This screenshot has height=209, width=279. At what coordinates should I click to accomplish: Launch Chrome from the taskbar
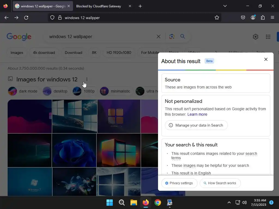coord(158,202)
